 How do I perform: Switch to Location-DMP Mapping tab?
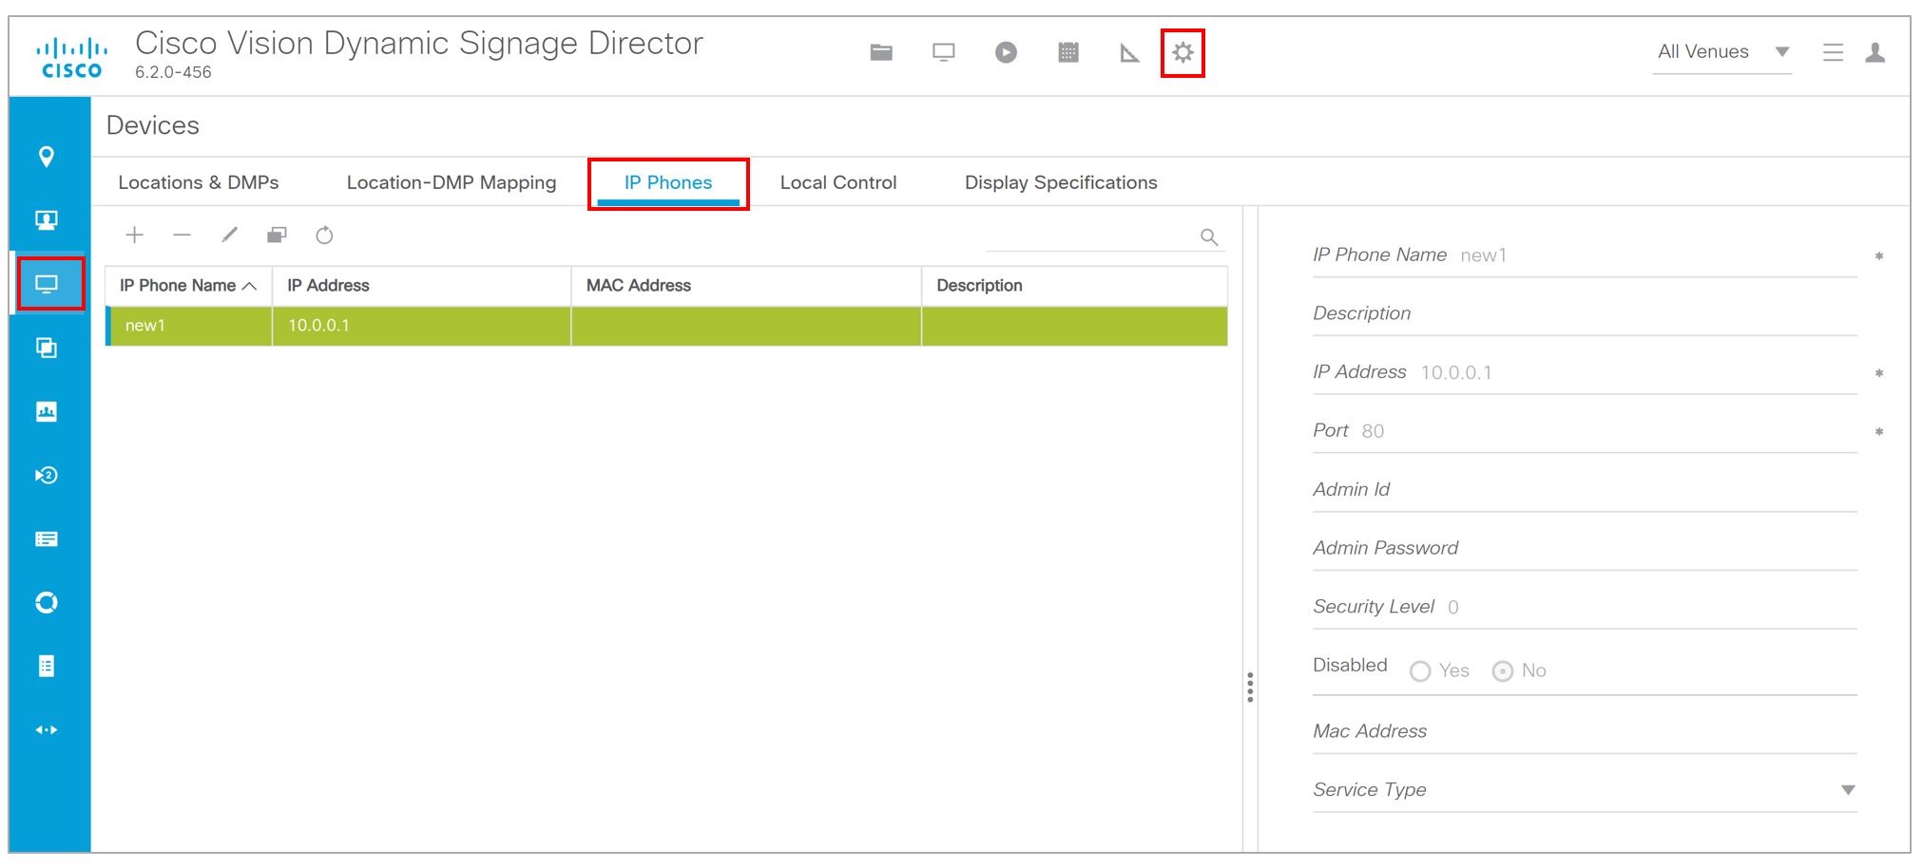click(452, 182)
